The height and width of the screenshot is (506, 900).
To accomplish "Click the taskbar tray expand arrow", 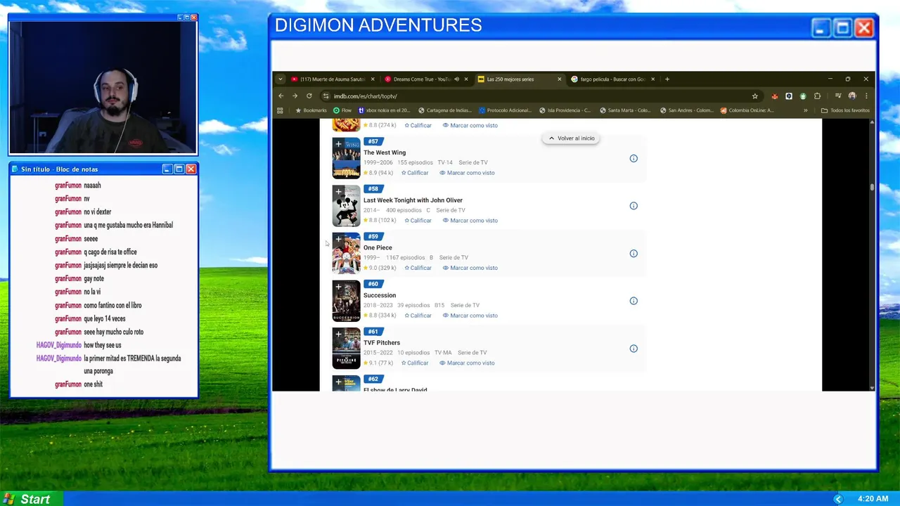I will click(x=837, y=499).
